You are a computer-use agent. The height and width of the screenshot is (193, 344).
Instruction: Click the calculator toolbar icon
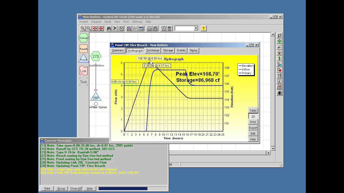[169, 28]
